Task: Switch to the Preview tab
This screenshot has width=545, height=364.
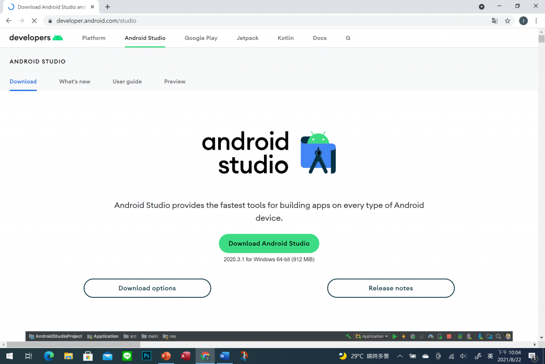Action: (175, 82)
